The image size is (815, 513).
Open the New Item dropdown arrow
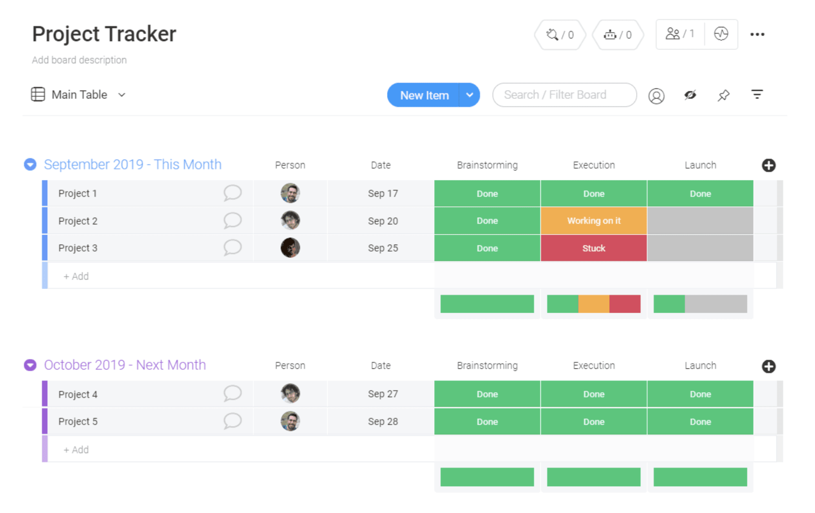[x=469, y=95]
